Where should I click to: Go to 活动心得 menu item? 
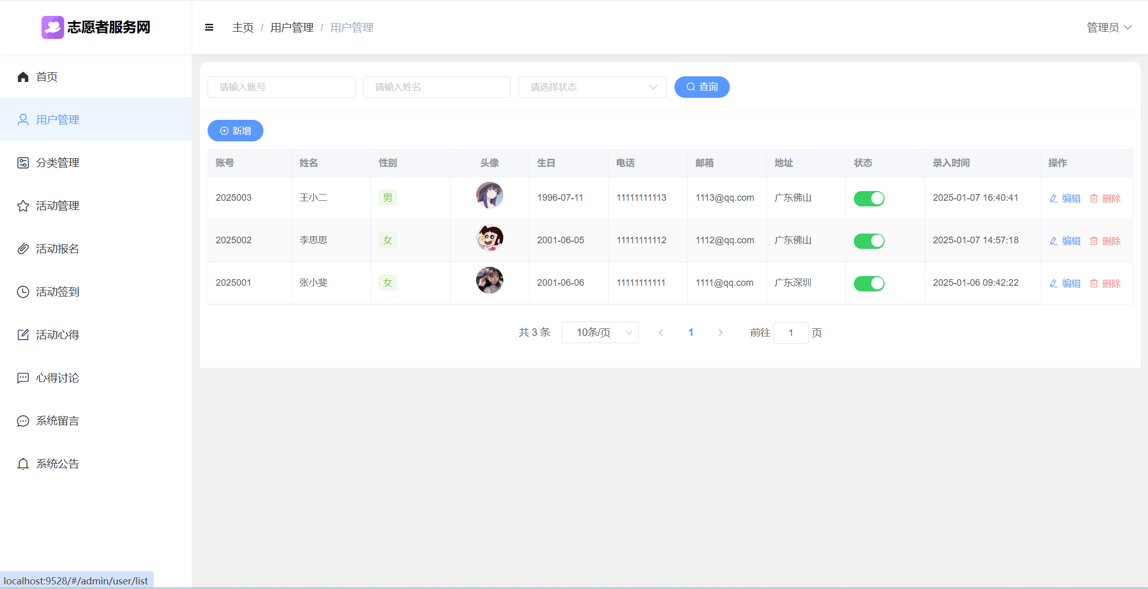point(57,335)
